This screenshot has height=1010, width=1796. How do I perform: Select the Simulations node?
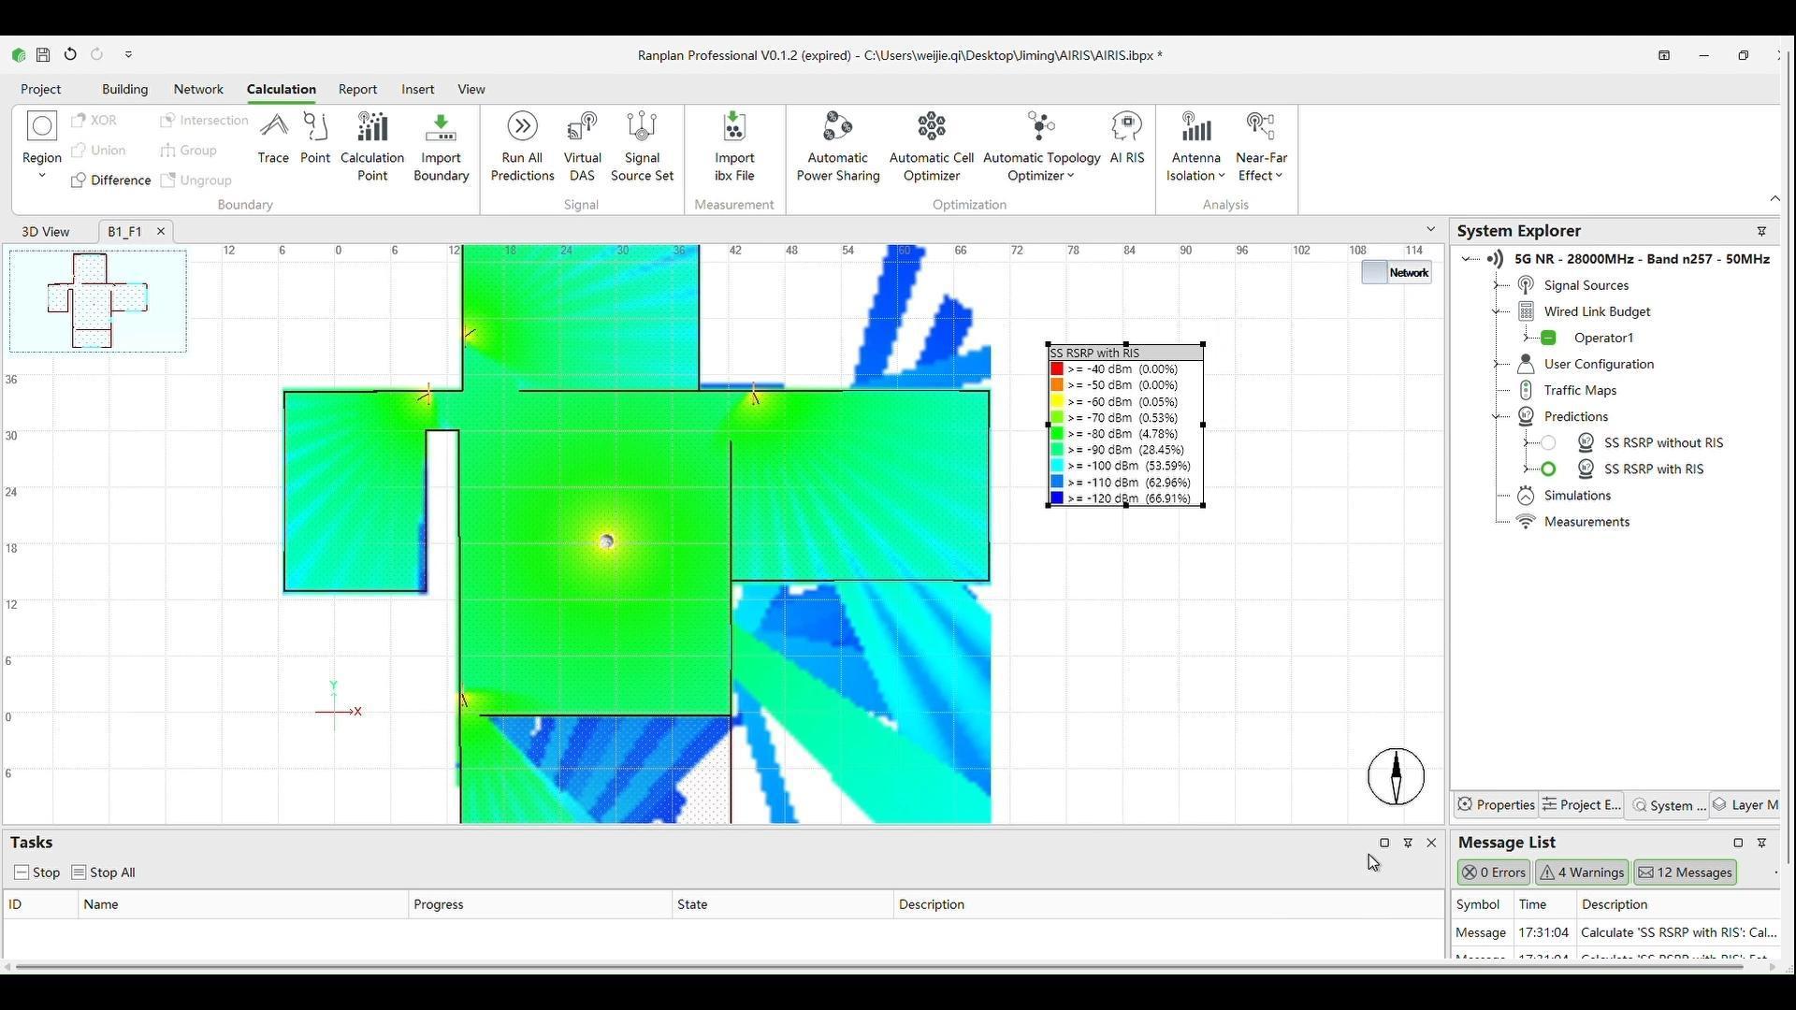1577,496
